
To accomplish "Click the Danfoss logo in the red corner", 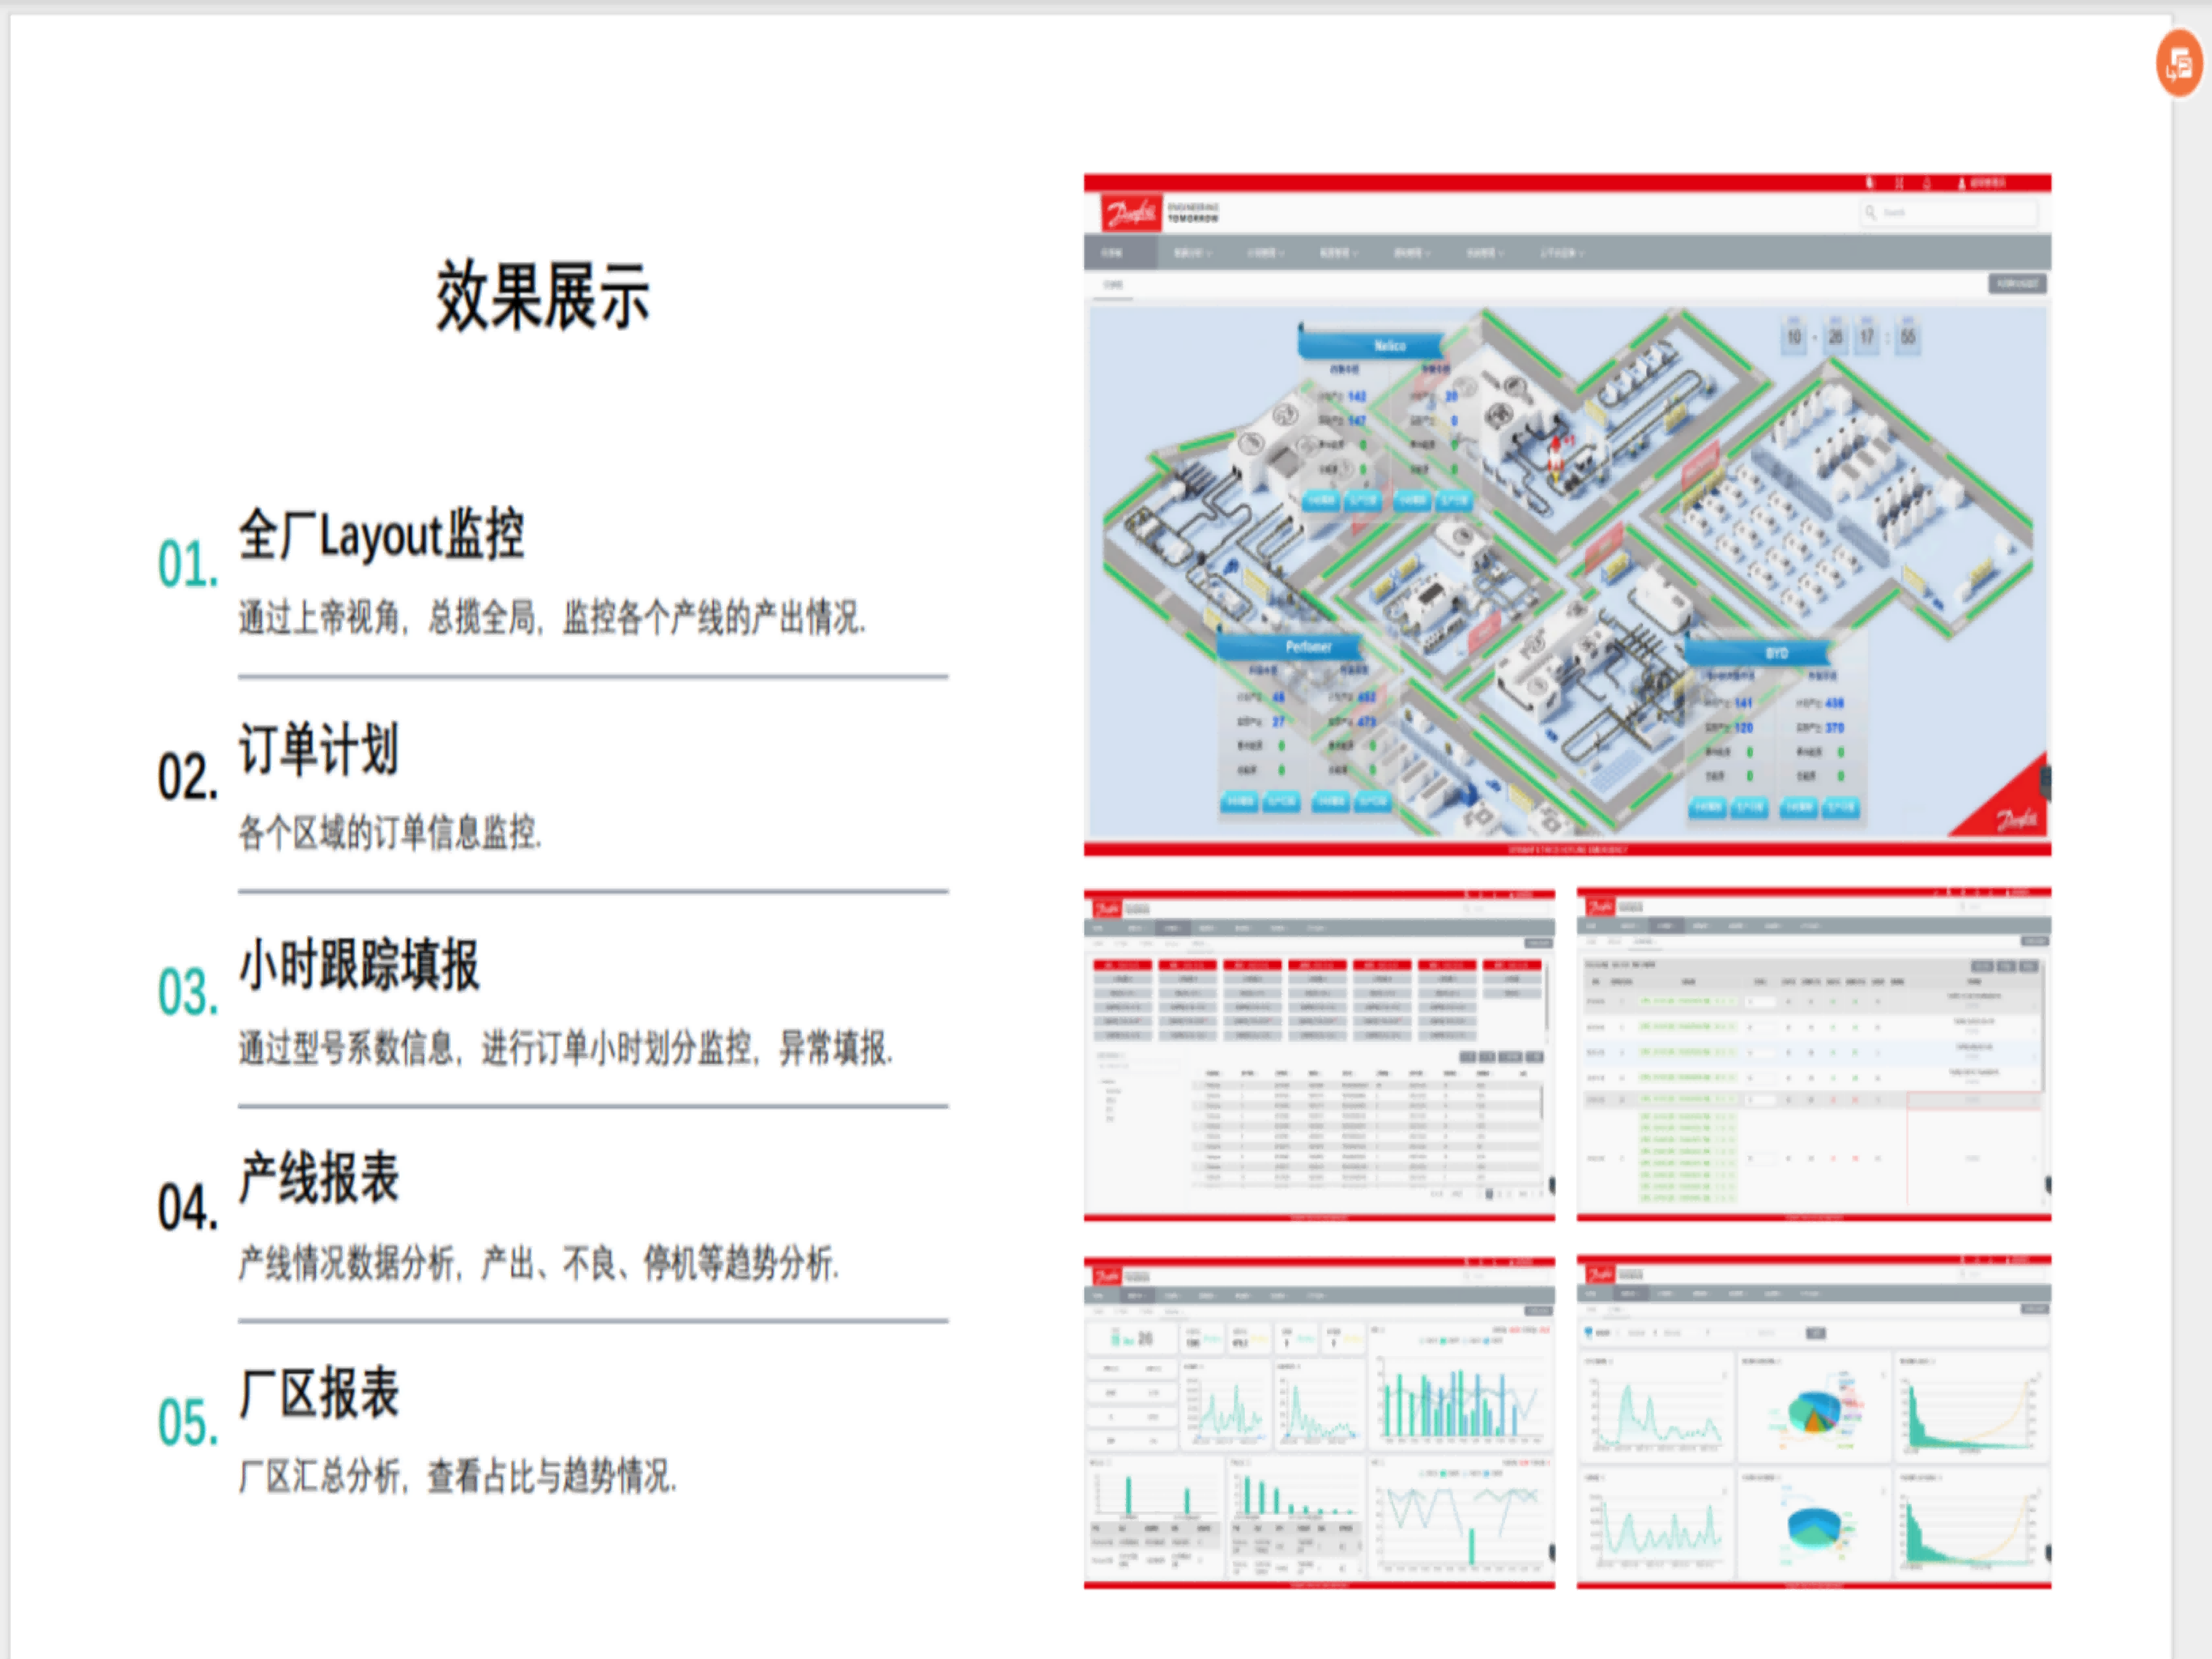I will click(2016, 819).
